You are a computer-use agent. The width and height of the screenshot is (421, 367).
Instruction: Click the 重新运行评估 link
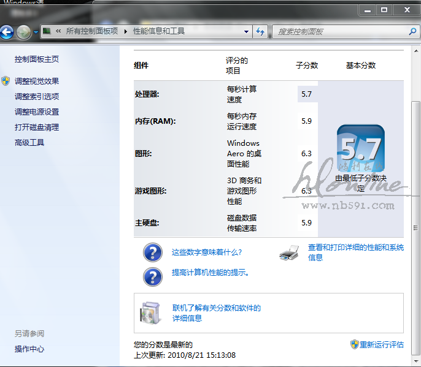tap(381, 344)
